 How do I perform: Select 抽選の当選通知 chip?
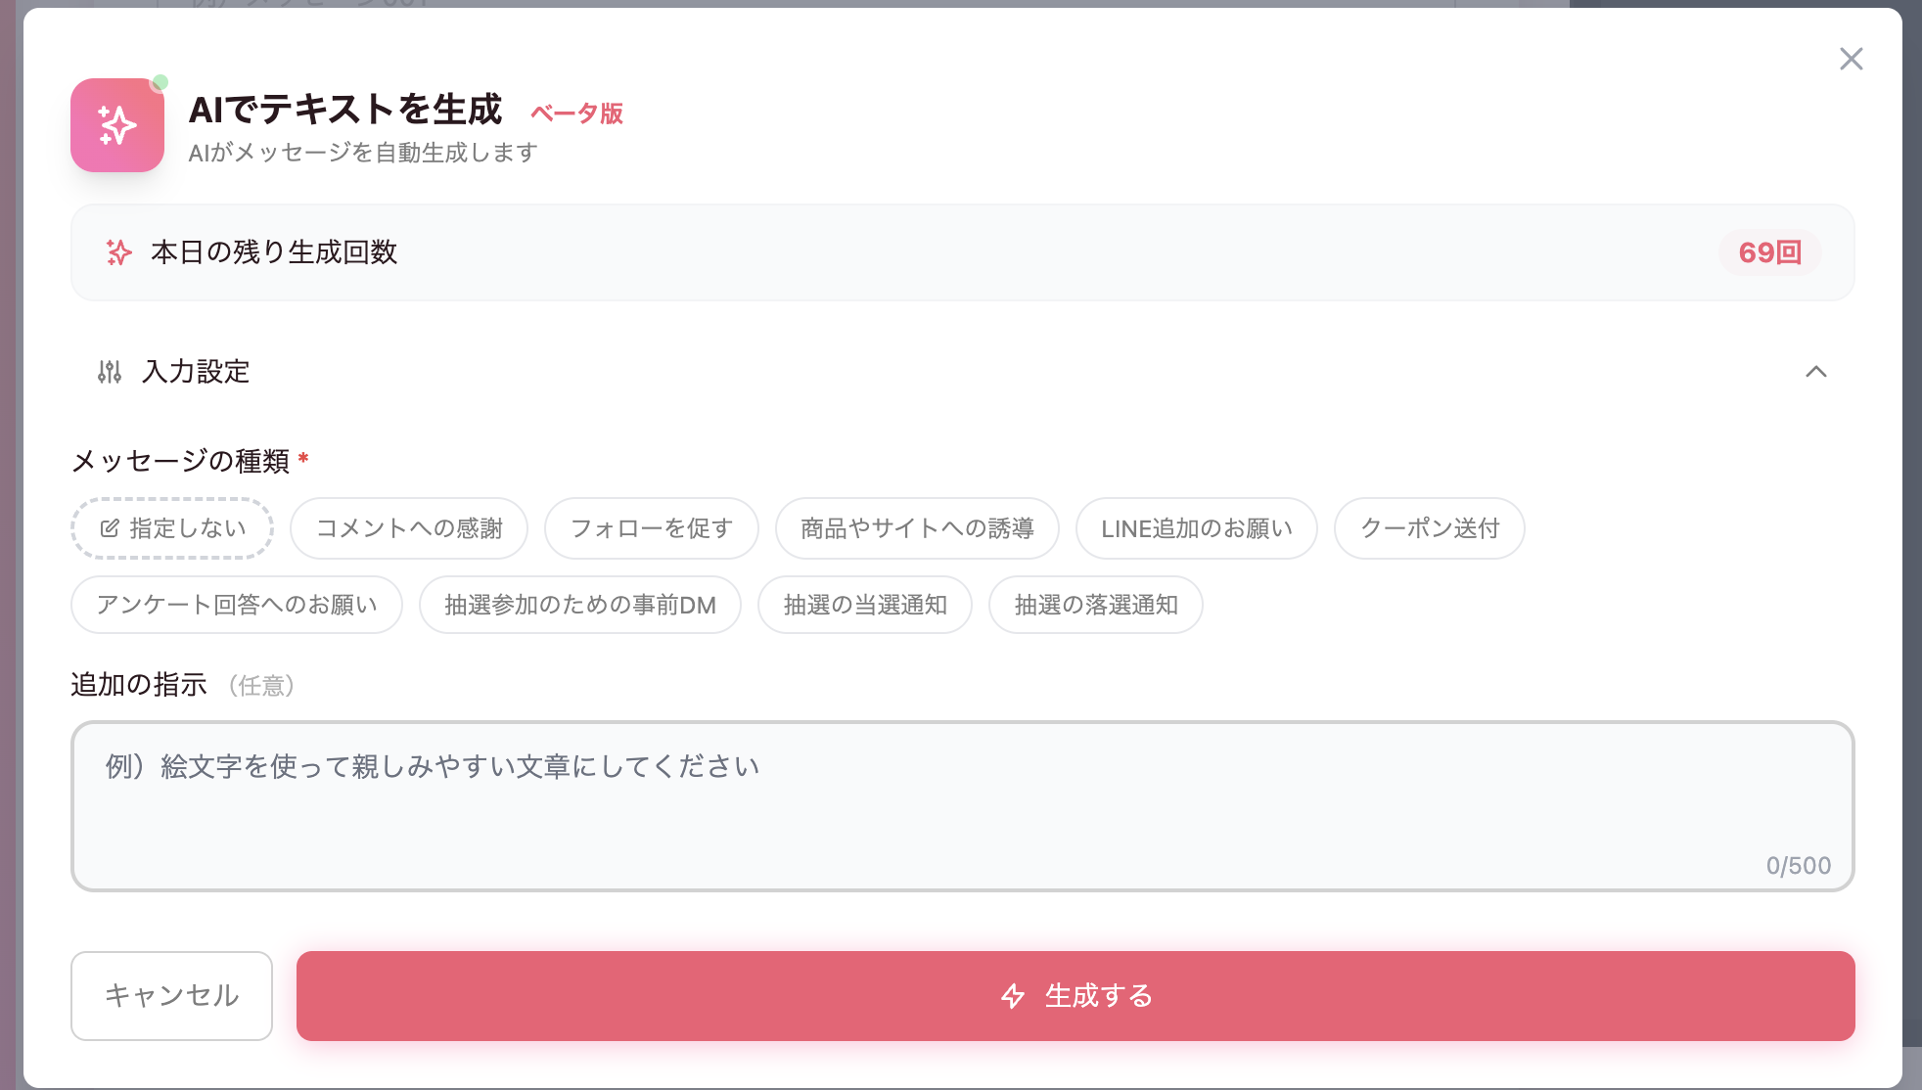(865, 605)
